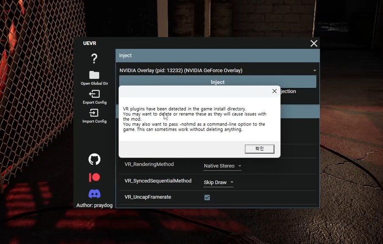Click the VR_RenderingMethod label
The image size is (383, 244).
pyautogui.click(x=149, y=164)
